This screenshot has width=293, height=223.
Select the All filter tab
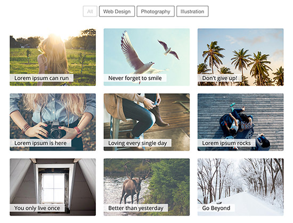pyautogui.click(x=90, y=11)
